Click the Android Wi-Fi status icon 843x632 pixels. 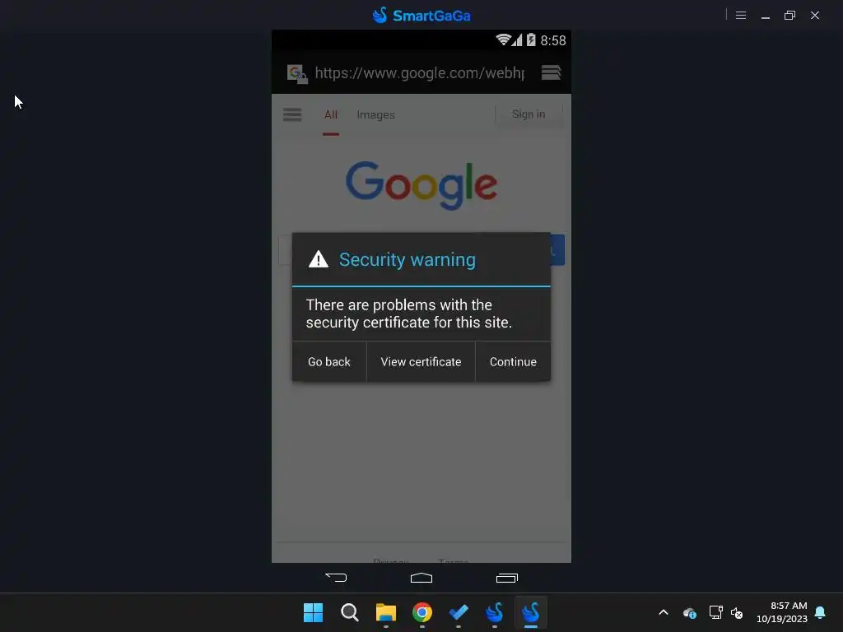[x=503, y=39]
